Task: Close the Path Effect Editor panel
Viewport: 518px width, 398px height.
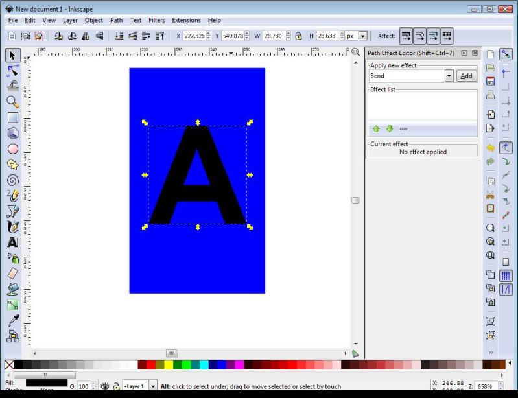Action: 475,53
